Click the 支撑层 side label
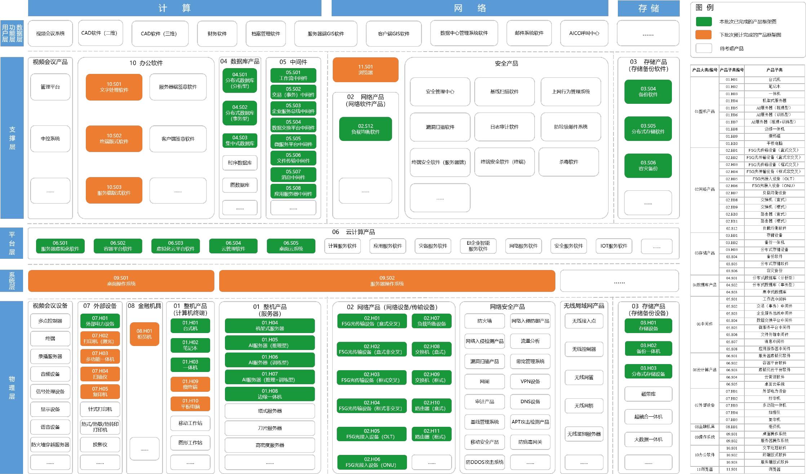 tap(12, 138)
